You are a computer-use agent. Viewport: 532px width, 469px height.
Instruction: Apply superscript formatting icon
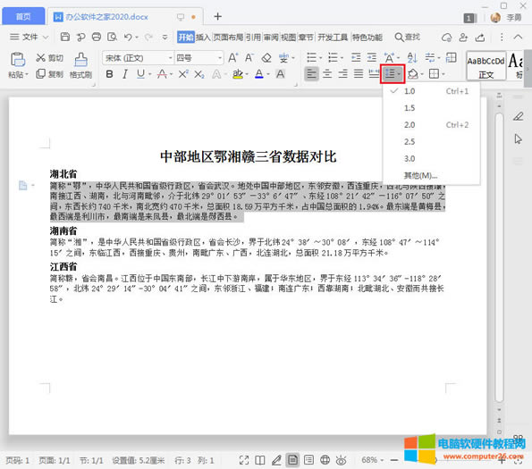point(183,74)
